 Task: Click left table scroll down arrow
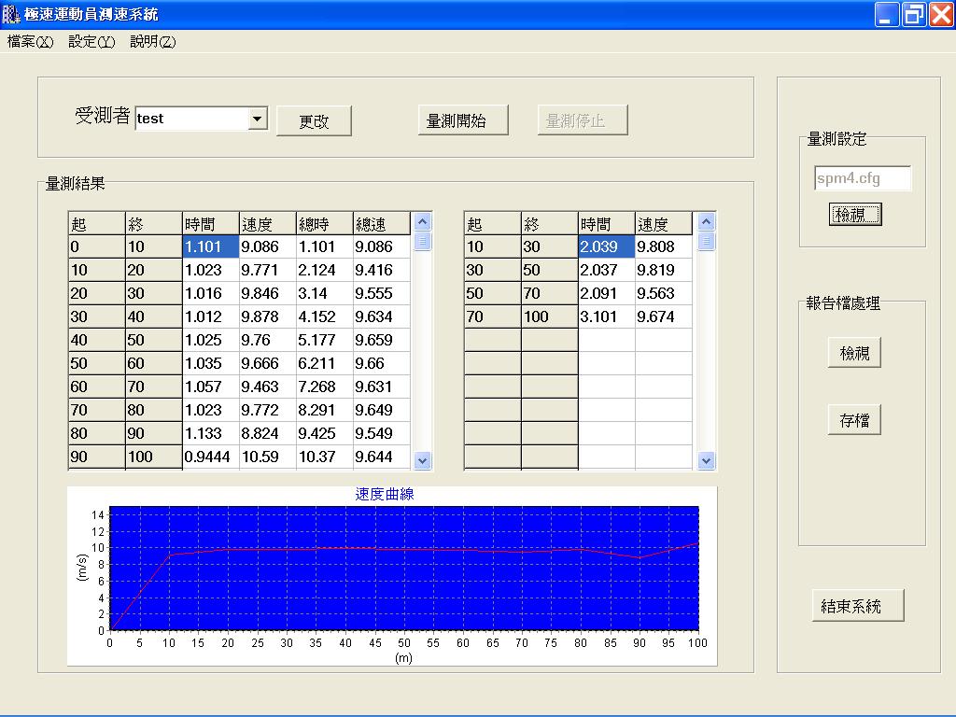pos(423,460)
